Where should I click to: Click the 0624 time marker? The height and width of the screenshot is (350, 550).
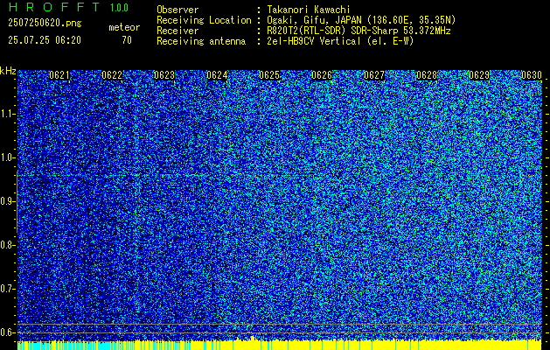click(217, 75)
